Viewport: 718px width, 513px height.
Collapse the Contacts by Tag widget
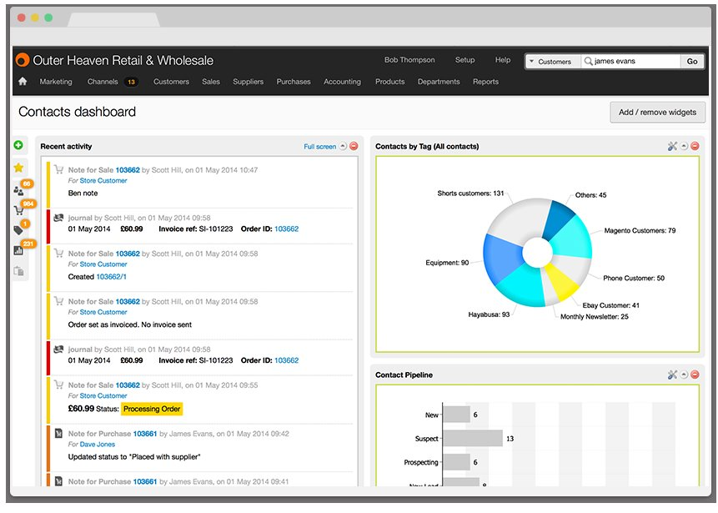pos(684,146)
